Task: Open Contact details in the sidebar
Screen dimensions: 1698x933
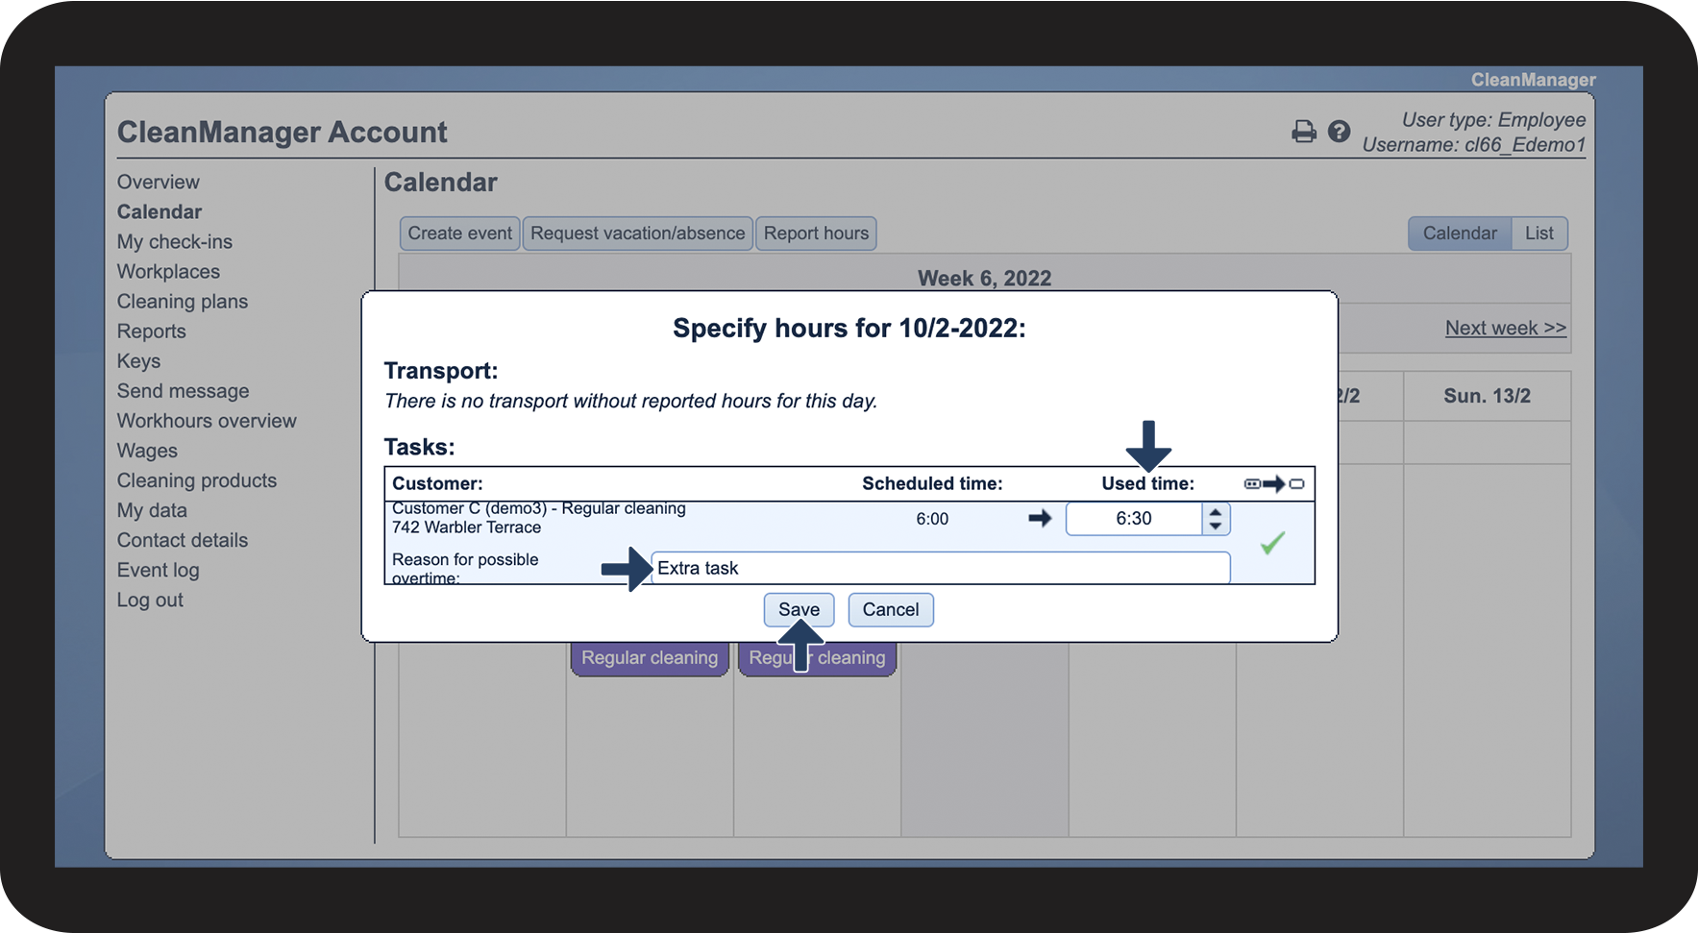Action: (x=183, y=539)
